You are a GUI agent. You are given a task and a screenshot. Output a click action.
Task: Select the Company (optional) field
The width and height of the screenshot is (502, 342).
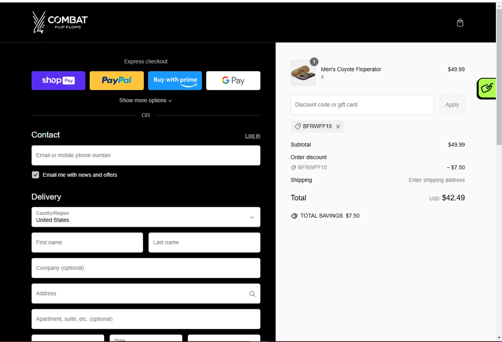pos(146,268)
